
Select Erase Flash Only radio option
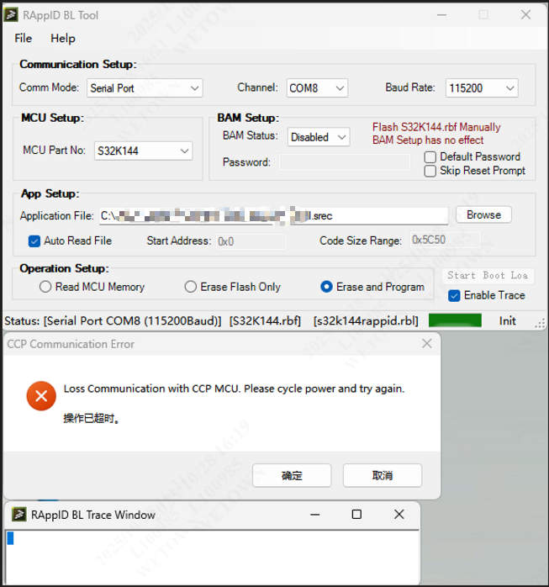(191, 287)
